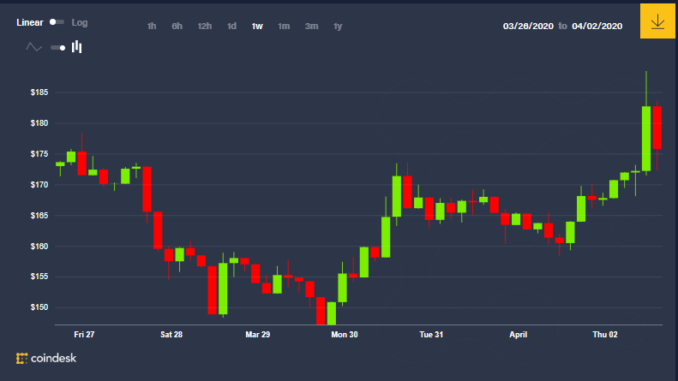This screenshot has height=381, width=678.
Task: Select the line chart icon
Action: pyautogui.click(x=33, y=47)
